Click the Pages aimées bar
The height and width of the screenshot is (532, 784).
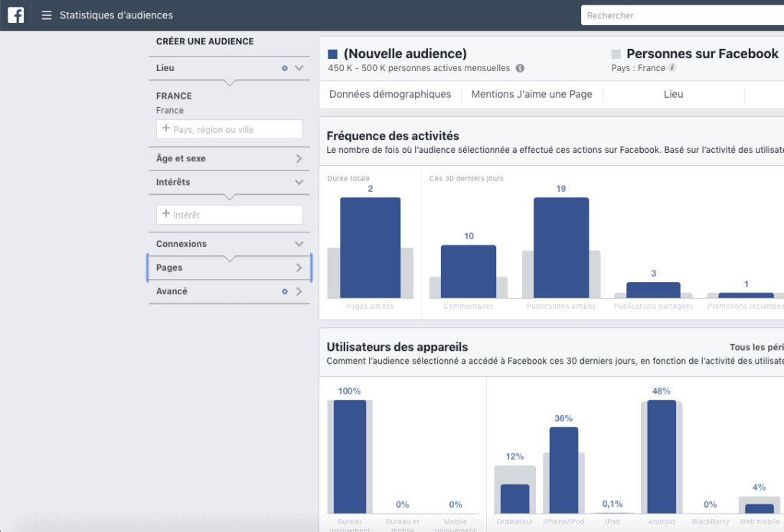tap(371, 248)
